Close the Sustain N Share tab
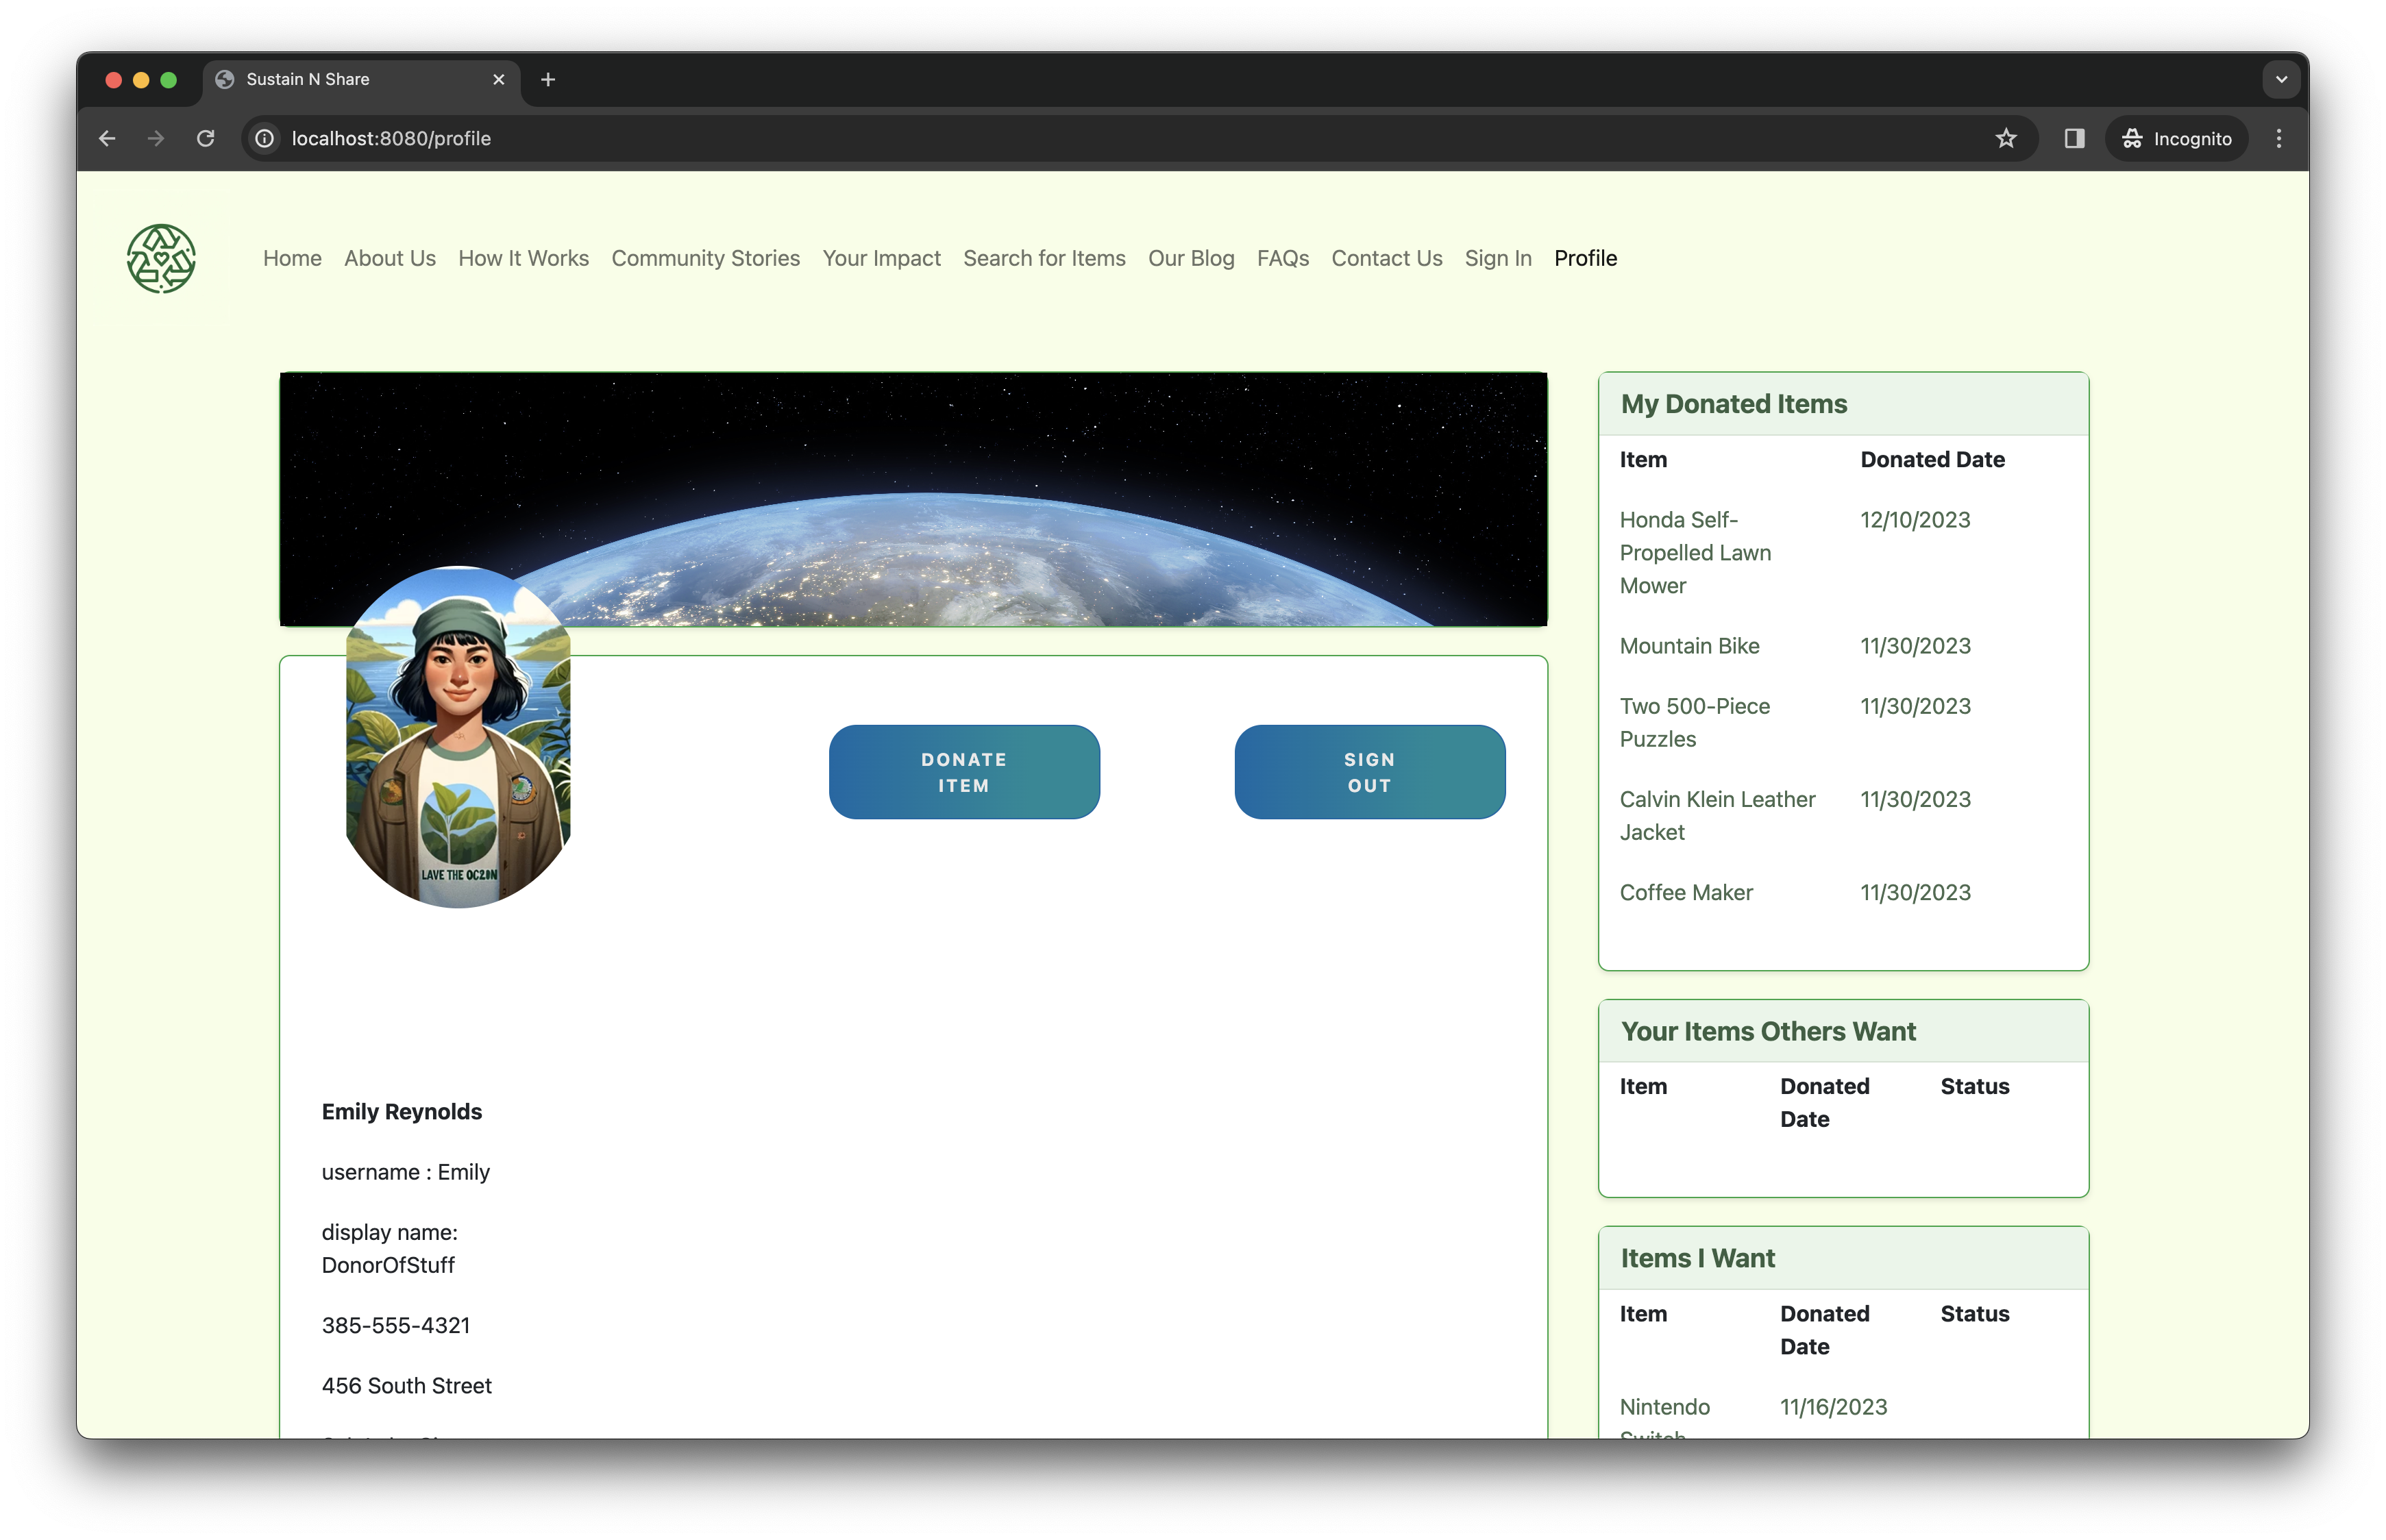 pos(499,80)
